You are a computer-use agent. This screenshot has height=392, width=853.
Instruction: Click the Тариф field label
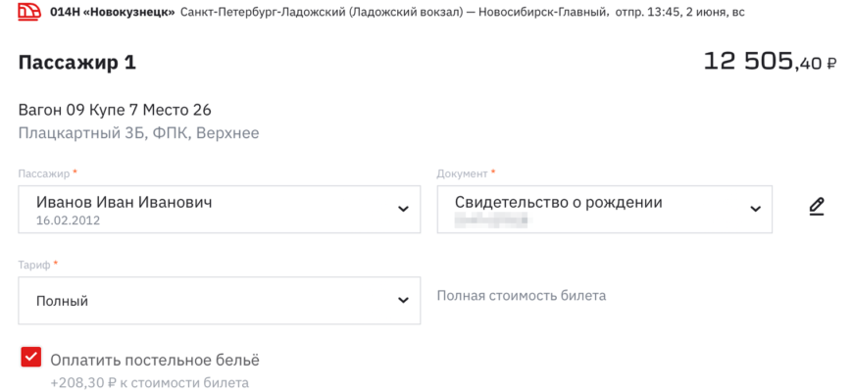click(x=34, y=265)
